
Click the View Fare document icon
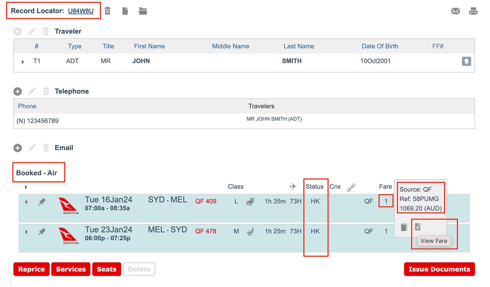pyautogui.click(x=418, y=227)
